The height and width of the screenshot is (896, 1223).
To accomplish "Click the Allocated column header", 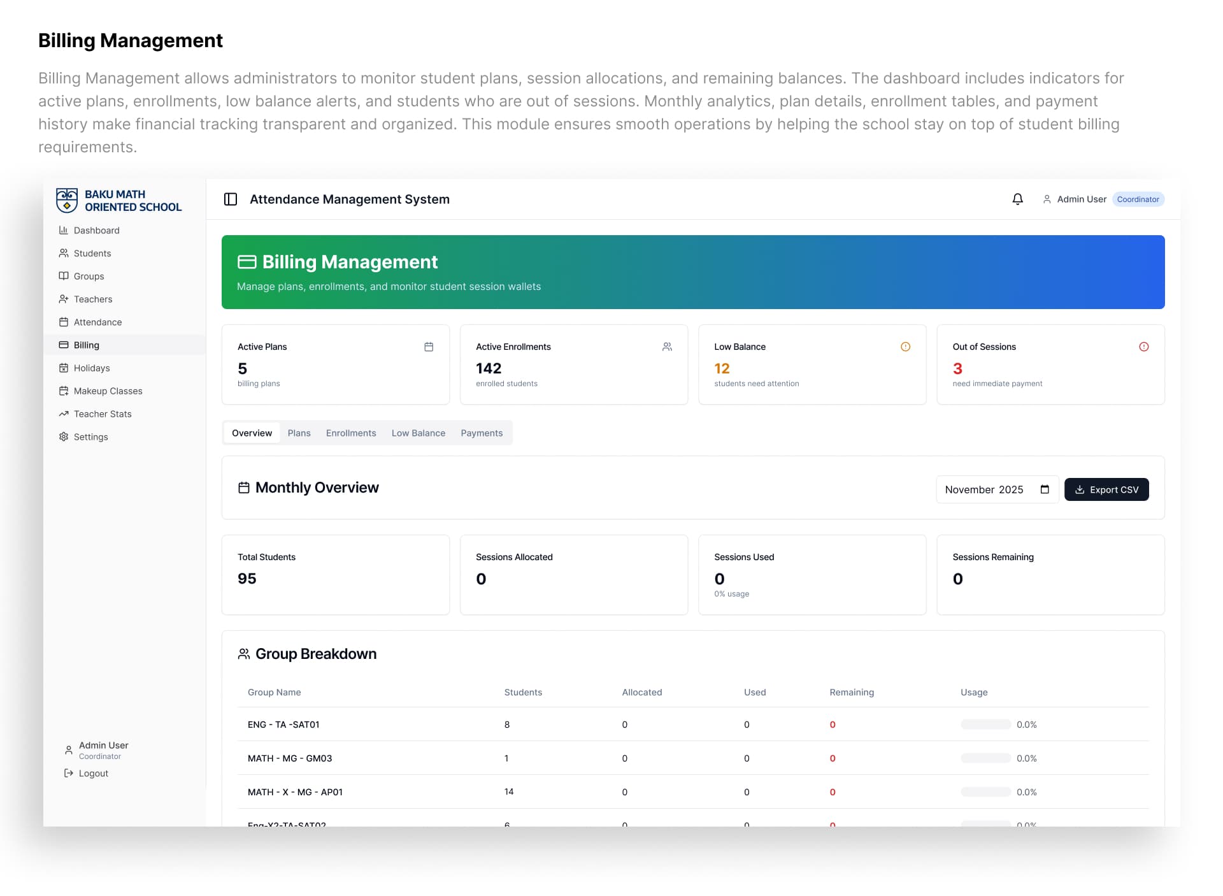I will 642,692.
